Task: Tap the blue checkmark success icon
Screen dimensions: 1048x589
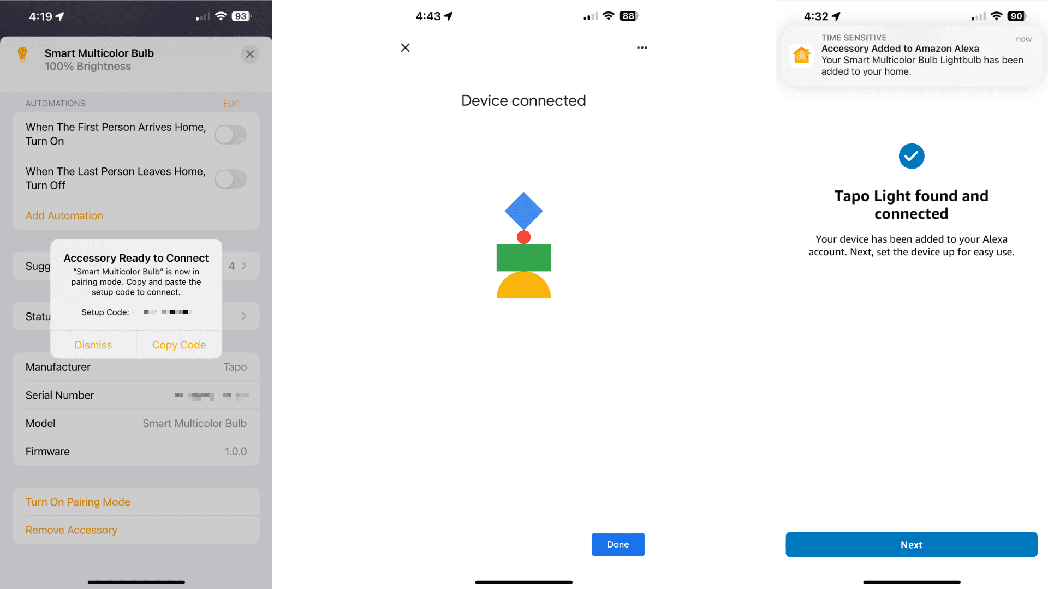Action: click(x=910, y=156)
